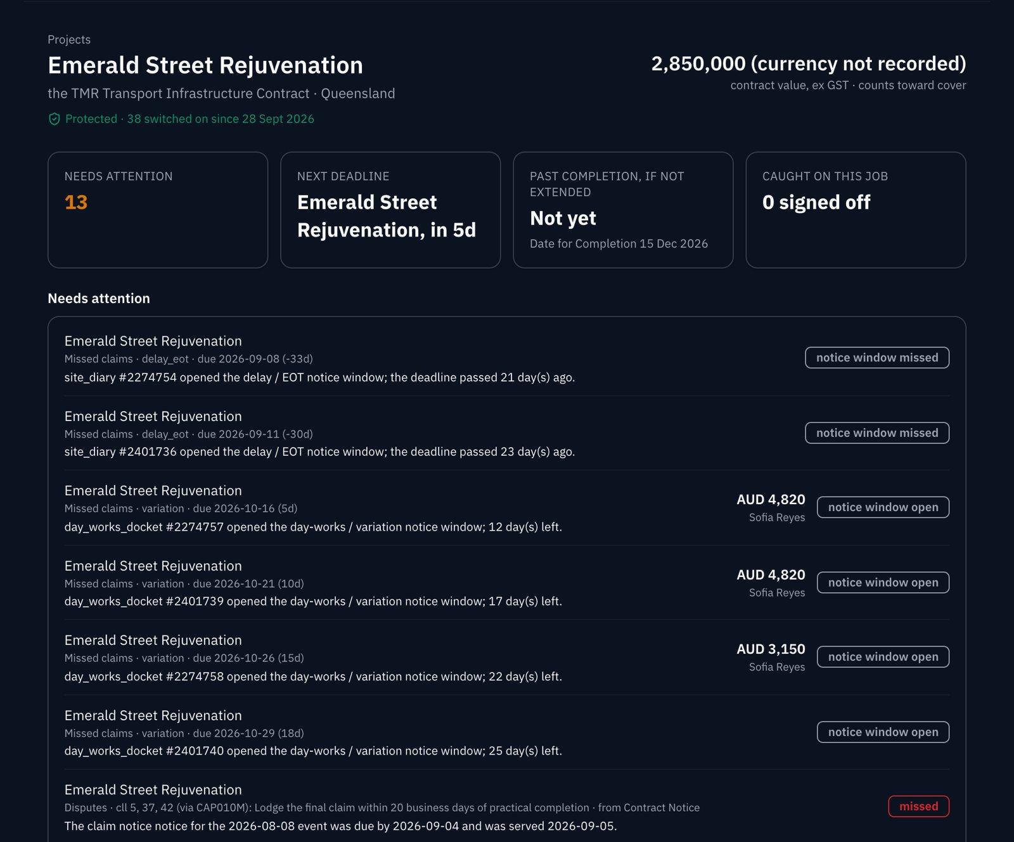Open row for day_works_docket #2274758 with 22 days left
The width and height of the screenshot is (1014, 842).
(x=506, y=657)
